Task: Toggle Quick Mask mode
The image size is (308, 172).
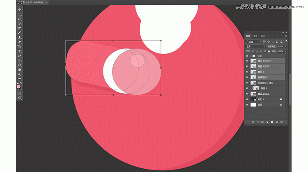Action: click(19, 93)
